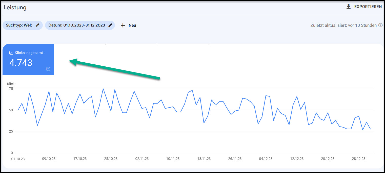385x173 pixels.
Task: Click the 20.12.23 x-axis date label
Action: click(x=328, y=159)
